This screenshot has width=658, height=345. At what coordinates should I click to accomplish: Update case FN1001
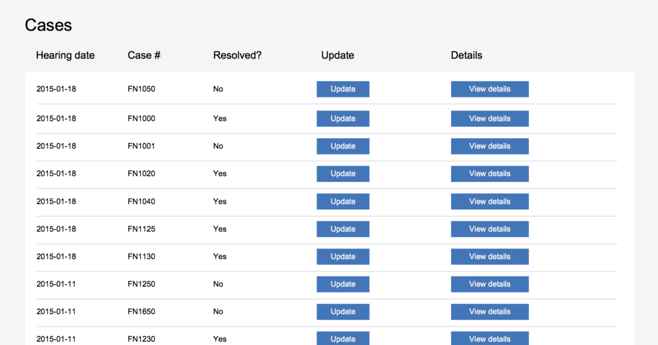click(x=343, y=146)
